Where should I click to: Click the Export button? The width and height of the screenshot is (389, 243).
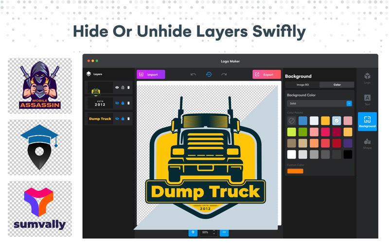point(266,74)
